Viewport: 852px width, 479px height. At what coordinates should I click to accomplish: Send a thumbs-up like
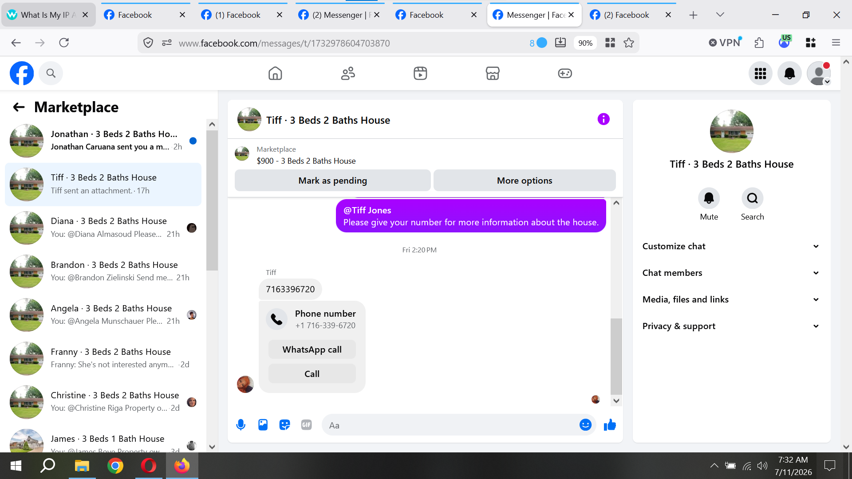point(610,425)
